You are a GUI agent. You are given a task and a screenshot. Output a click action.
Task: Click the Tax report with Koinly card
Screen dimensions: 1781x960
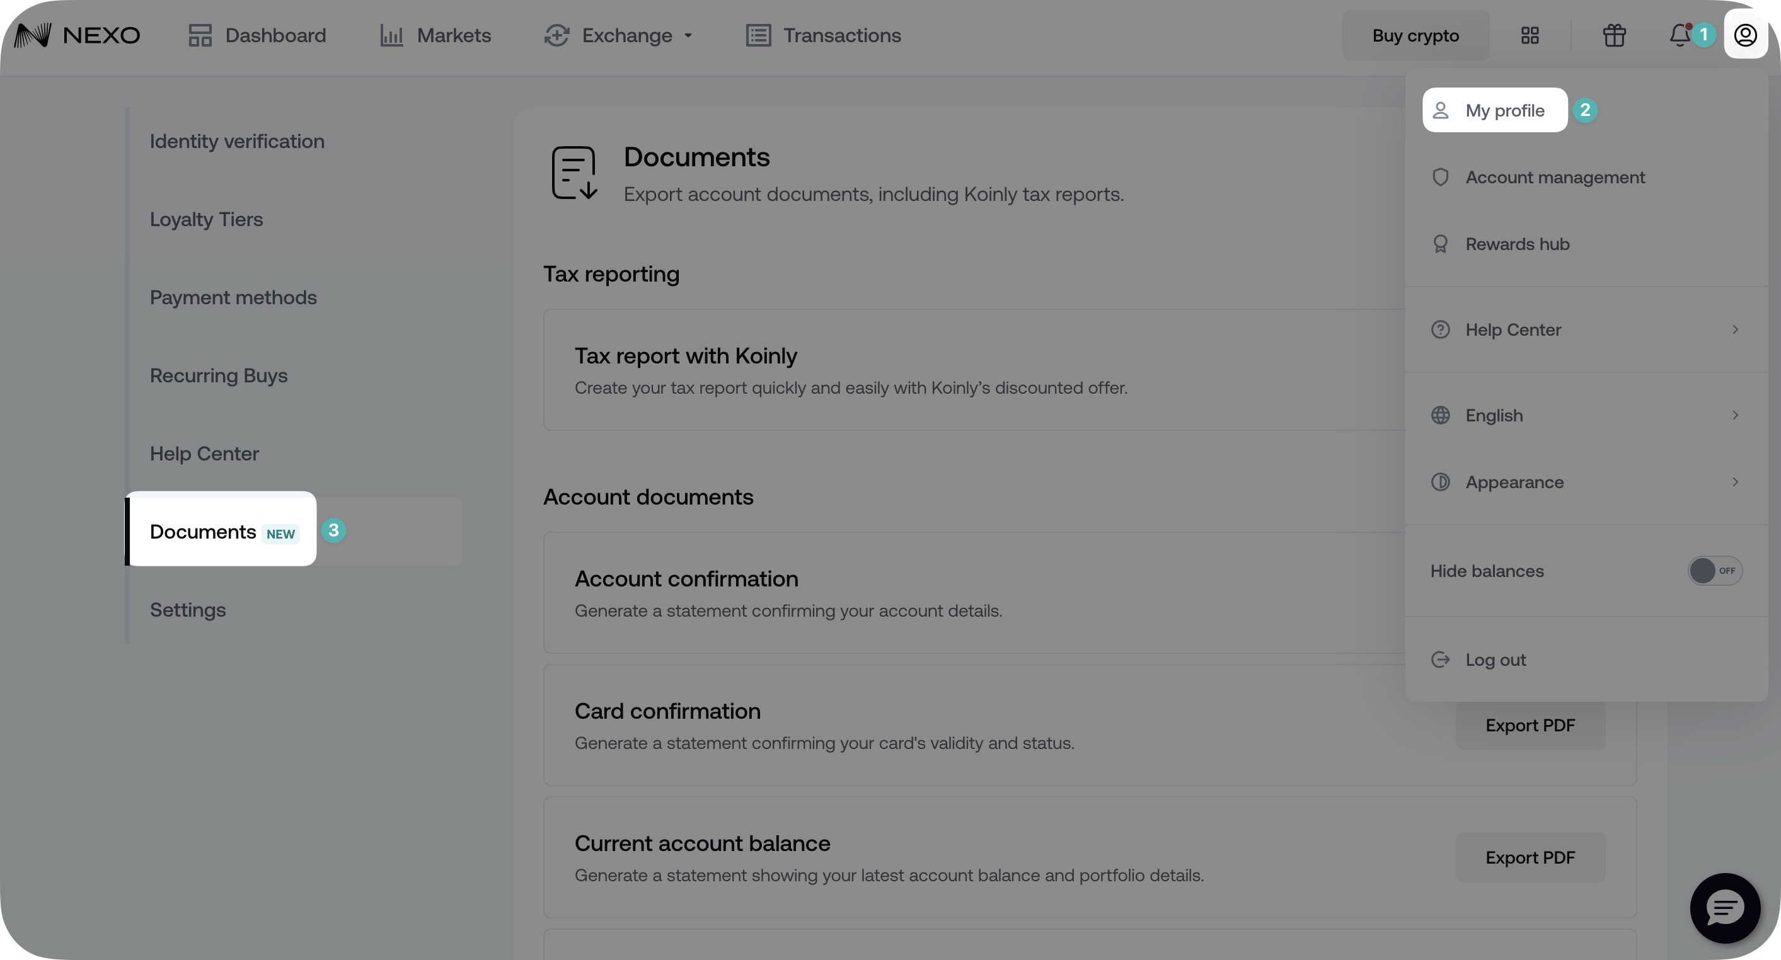click(x=974, y=370)
